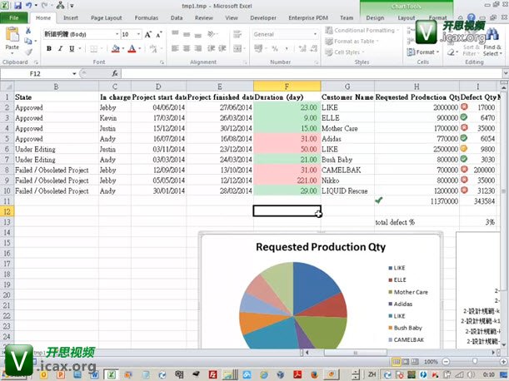
Task: Click the Increase Decimal icon
Action: pyautogui.click(x=302, y=48)
